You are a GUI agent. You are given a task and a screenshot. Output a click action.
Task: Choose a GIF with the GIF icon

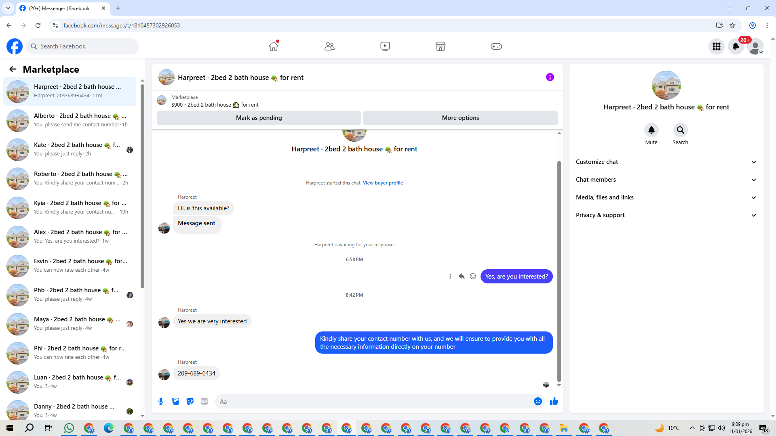tap(205, 401)
